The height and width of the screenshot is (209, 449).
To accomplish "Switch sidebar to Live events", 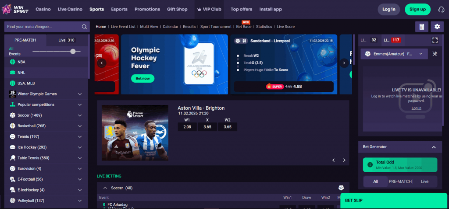I will click(x=67, y=40).
